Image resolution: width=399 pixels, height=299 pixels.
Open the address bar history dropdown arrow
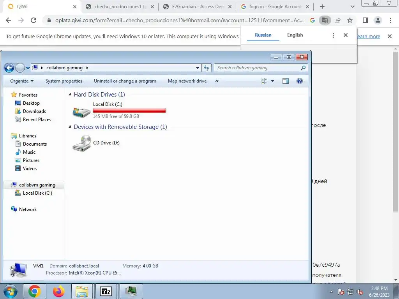[198, 68]
